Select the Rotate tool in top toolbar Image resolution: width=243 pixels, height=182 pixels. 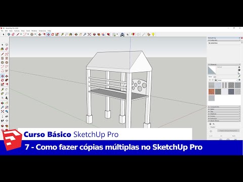[x=53, y=34]
